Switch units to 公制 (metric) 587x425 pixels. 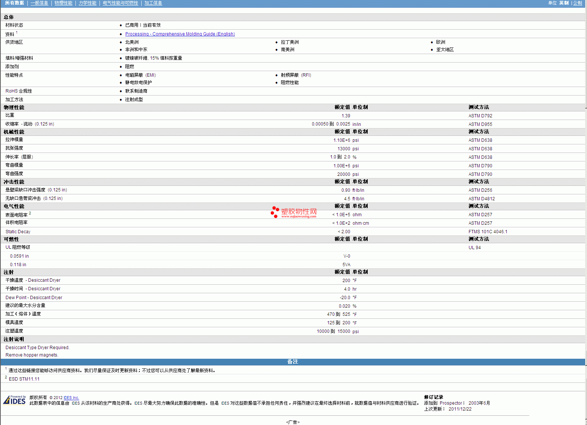(577, 3)
